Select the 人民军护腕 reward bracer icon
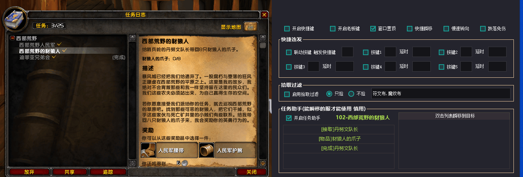This screenshot has width=523, height=177. pyautogui.click(x=207, y=150)
